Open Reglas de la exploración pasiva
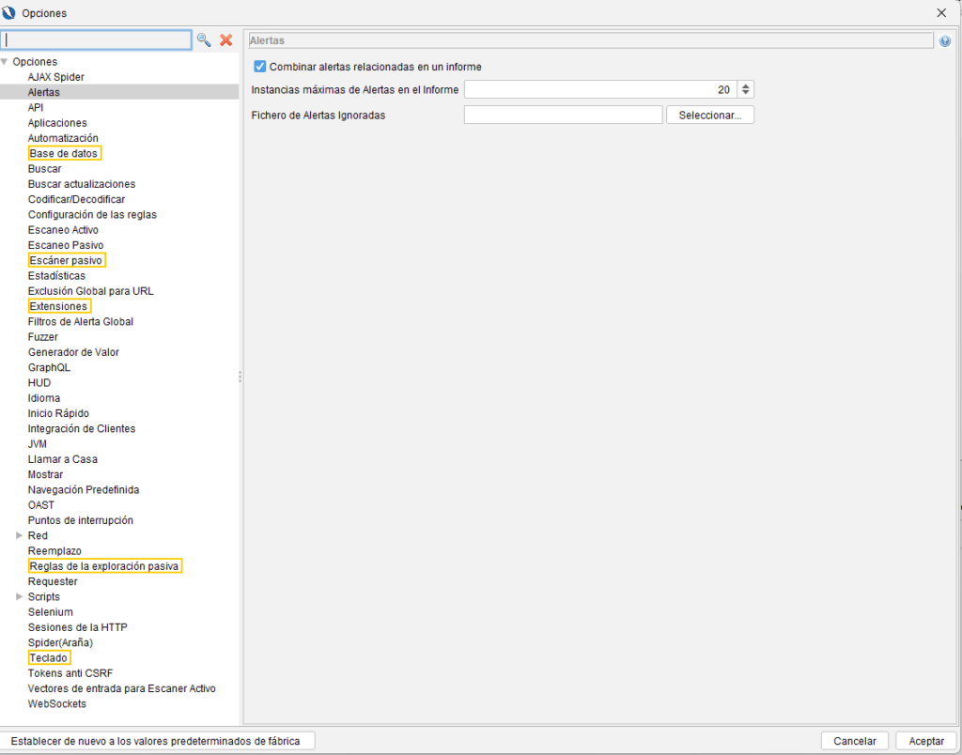Screen dimensions: 962x755 [103, 566]
